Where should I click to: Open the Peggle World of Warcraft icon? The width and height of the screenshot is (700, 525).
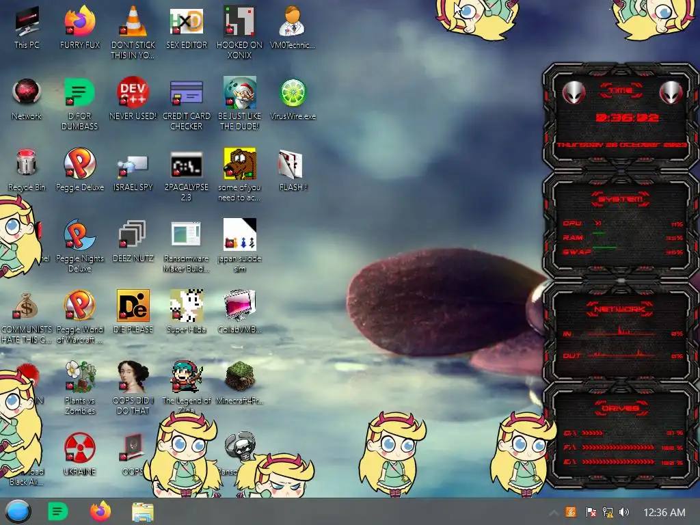pos(79,306)
